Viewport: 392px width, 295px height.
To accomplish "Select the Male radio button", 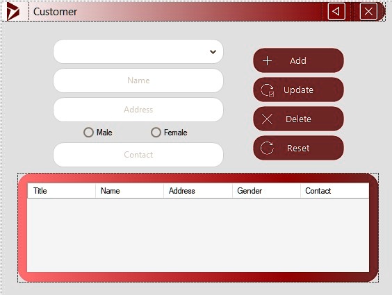I will (88, 133).
